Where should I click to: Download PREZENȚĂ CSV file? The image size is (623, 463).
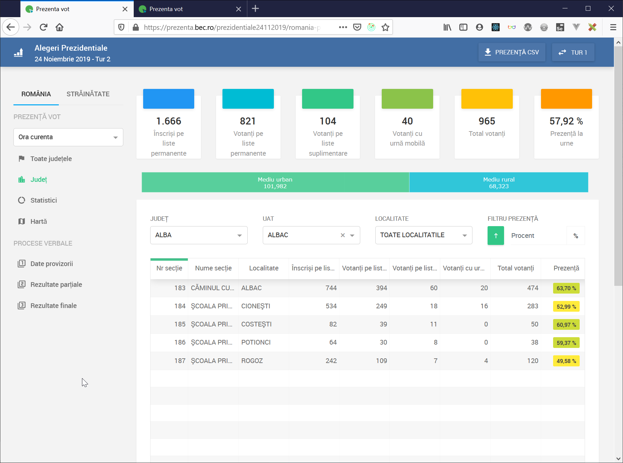point(512,52)
